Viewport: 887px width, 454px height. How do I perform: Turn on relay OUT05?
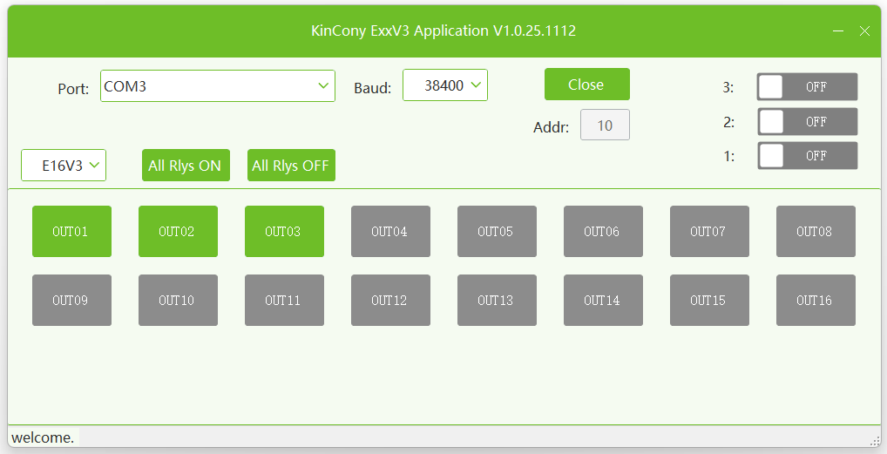[x=498, y=231]
